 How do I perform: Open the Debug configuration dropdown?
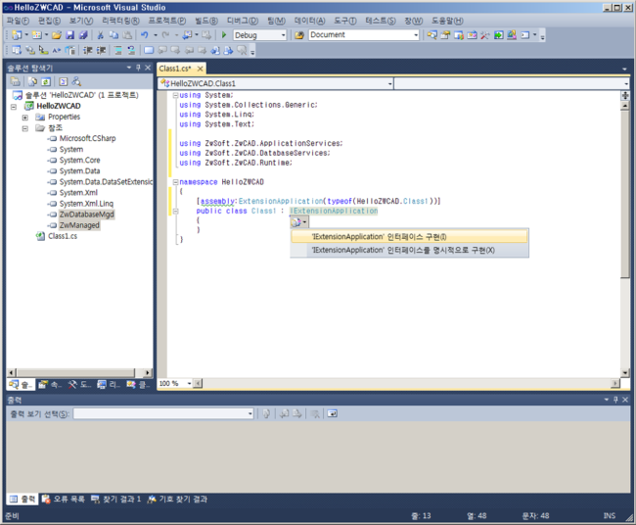pyautogui.click(x=284, y=35)
